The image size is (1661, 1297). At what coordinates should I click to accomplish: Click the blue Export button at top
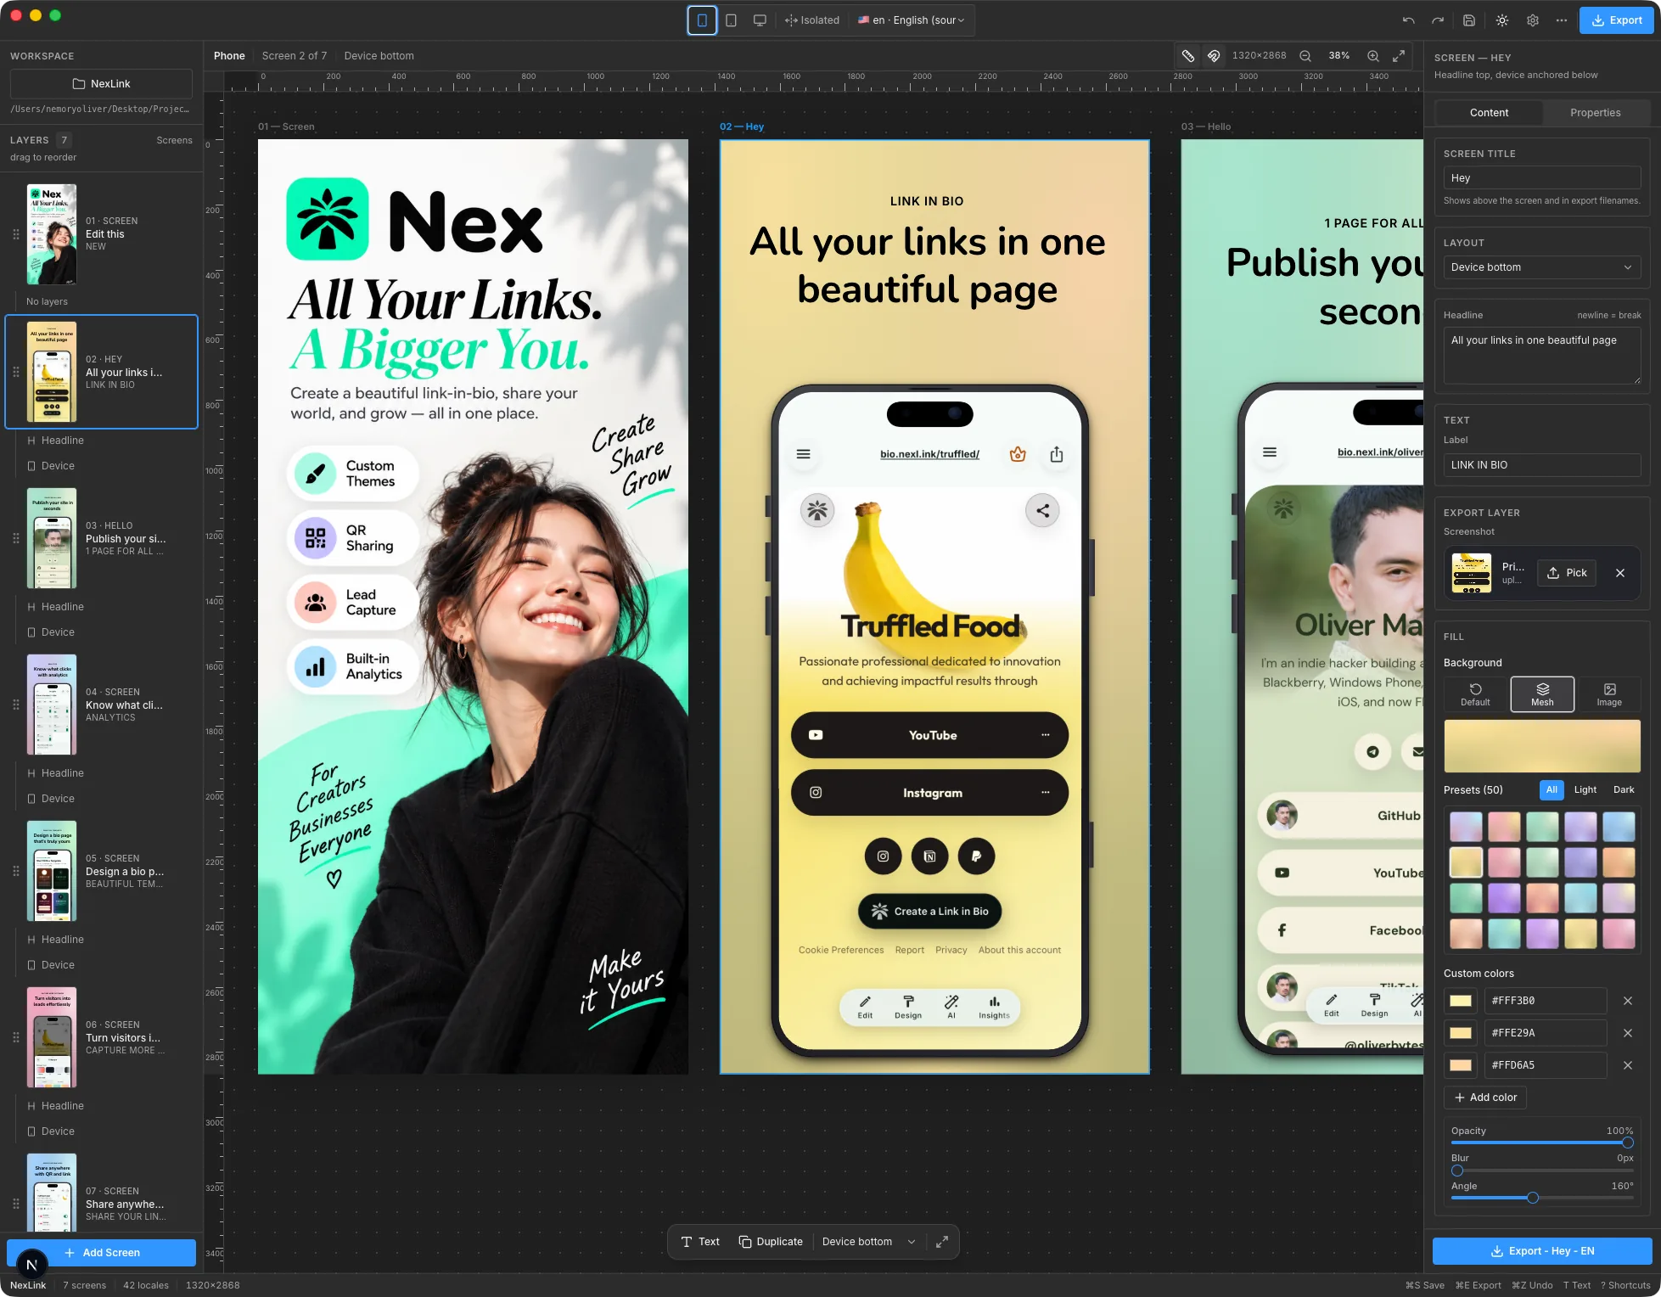(1616, 20)
